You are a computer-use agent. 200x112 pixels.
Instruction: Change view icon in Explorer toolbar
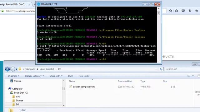click(189, 76)
